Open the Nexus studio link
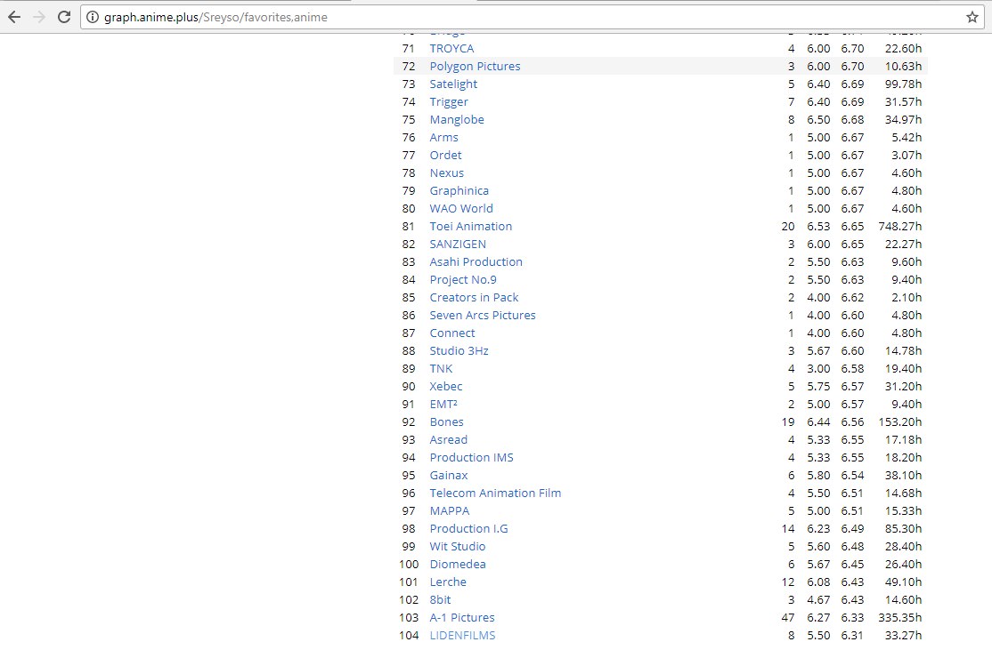Viewport: 992px width, 658px height. tap(447, 173)
